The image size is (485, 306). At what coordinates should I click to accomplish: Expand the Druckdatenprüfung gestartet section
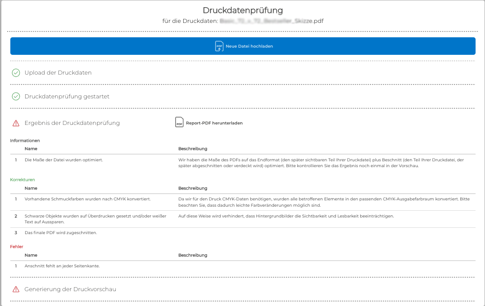(67, 97)
